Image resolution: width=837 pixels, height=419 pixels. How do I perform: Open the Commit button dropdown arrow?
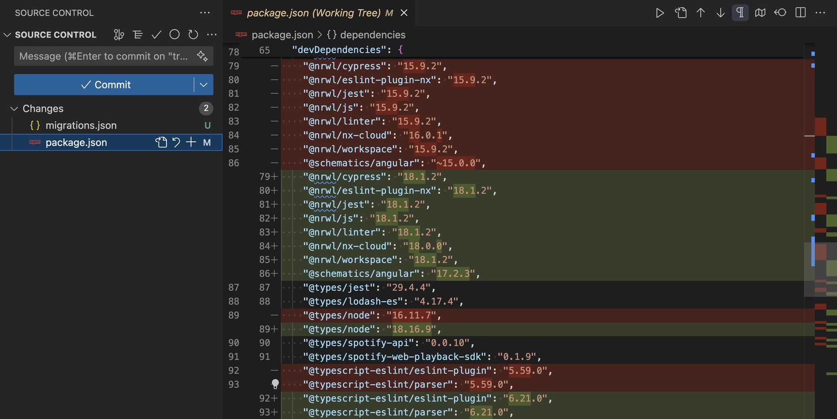point(203,85)
